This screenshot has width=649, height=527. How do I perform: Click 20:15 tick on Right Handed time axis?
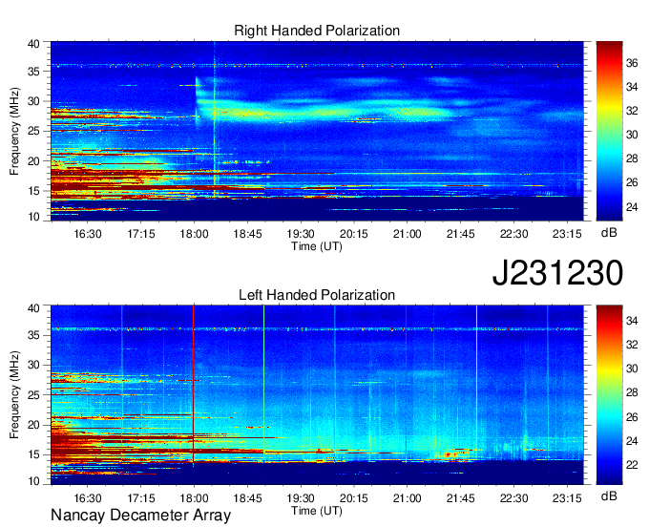(354, 234)
